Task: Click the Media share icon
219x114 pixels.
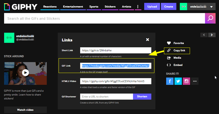Action: point(169,58)
